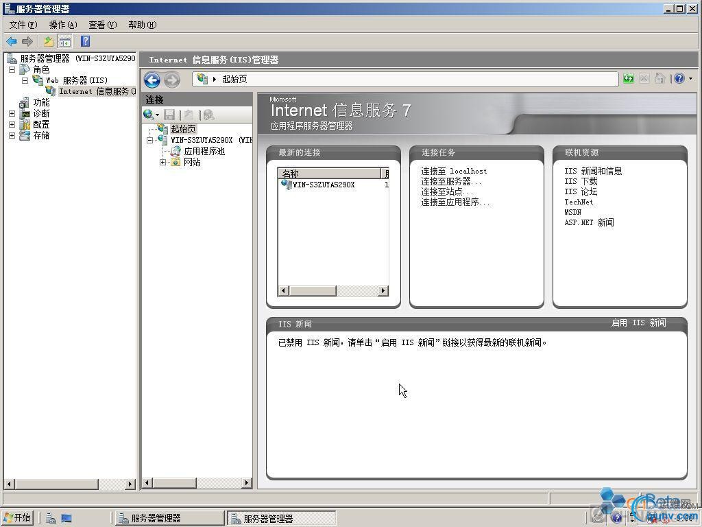Click the up-one-level folder toolbar icon
The image size is (702, 527).
pyautogui.click(x=49, y=42)
